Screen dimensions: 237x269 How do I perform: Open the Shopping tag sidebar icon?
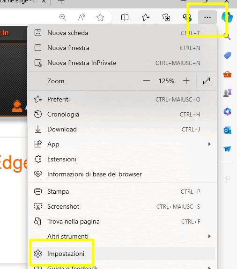tap(227, 55)
